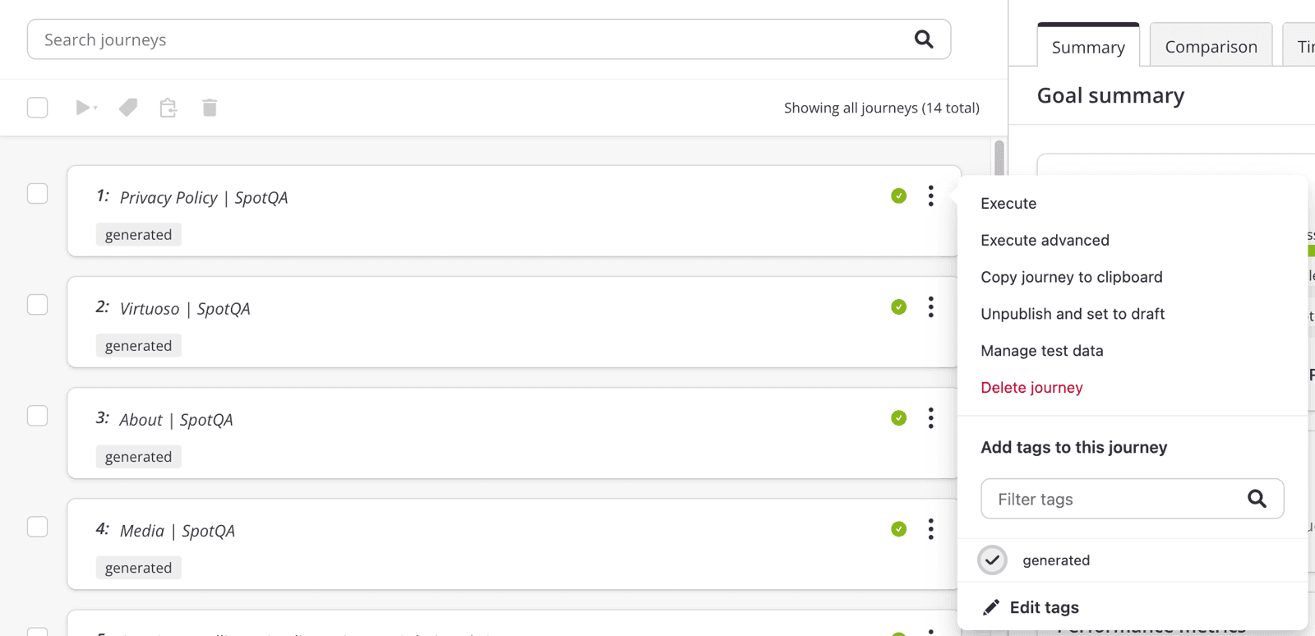Check the Privacy Policy journey checkbox

[x=38, y=194]
